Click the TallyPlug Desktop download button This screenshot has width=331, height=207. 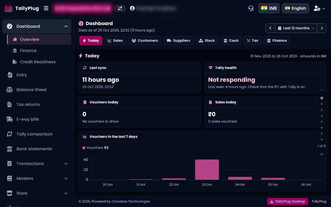[287, 201]
